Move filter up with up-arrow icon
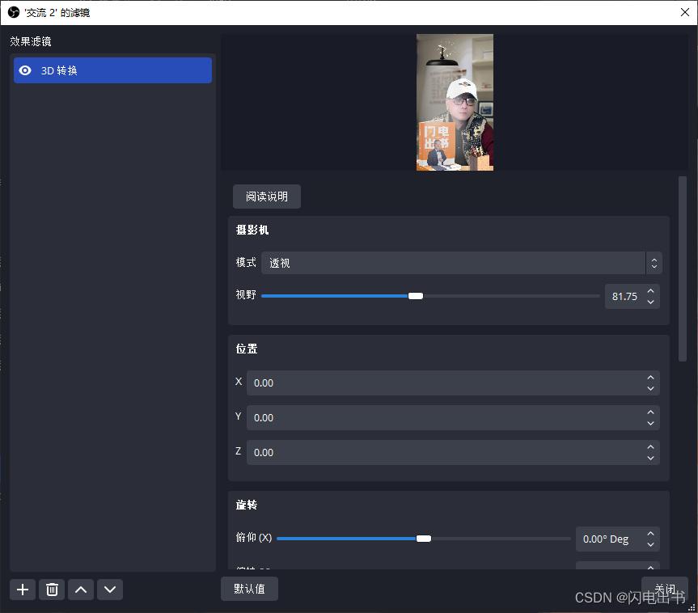The image size is (698, 613). 81,590
